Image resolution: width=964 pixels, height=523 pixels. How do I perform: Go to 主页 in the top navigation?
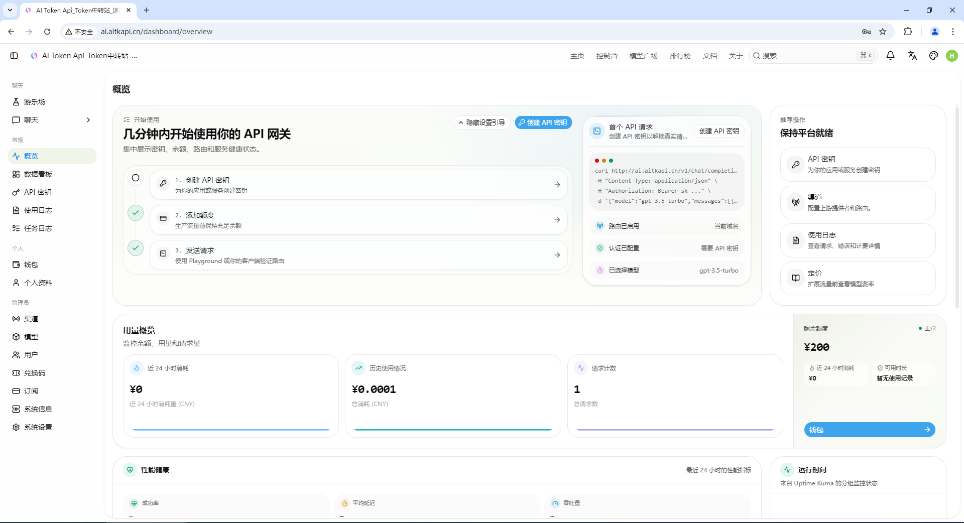click(x=577, y=56)
